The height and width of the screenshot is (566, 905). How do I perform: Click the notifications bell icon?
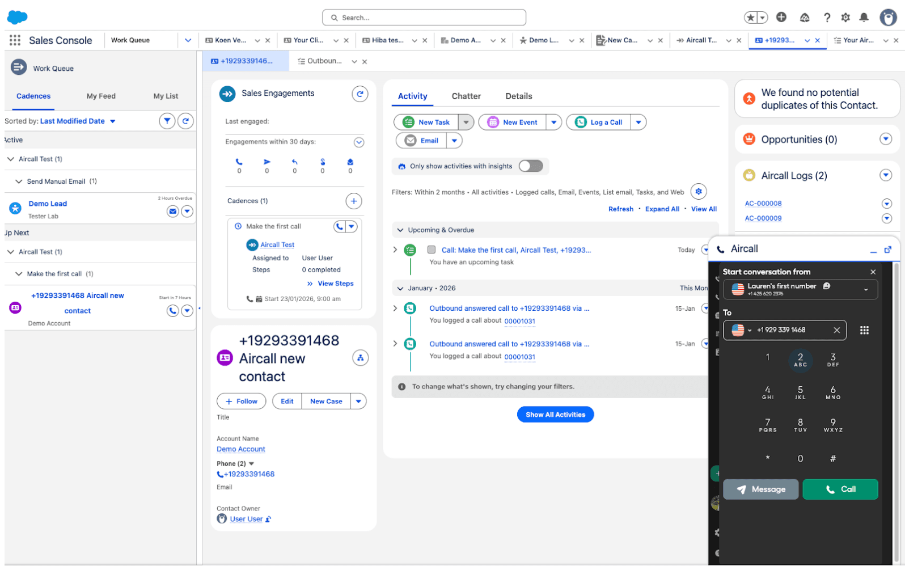(864, 18)
